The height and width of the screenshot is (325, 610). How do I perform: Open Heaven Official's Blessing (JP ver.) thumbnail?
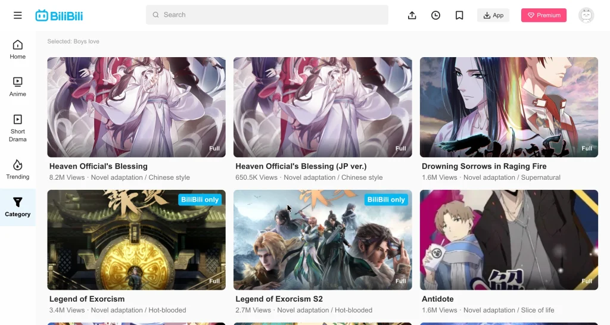(322, 107)
